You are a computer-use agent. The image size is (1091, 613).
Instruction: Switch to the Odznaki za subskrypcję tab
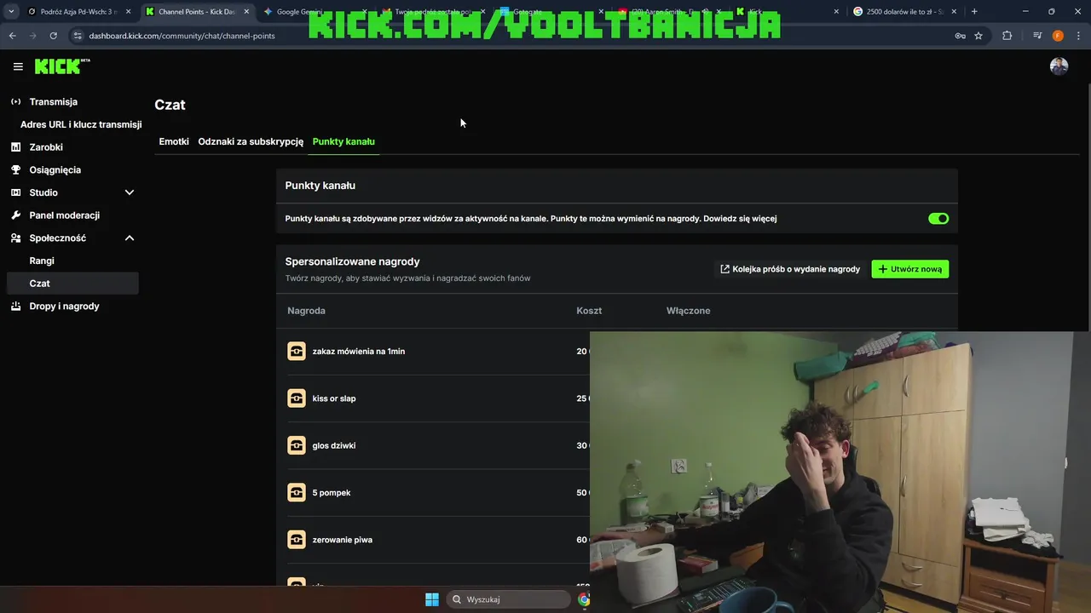pos(251,141)
